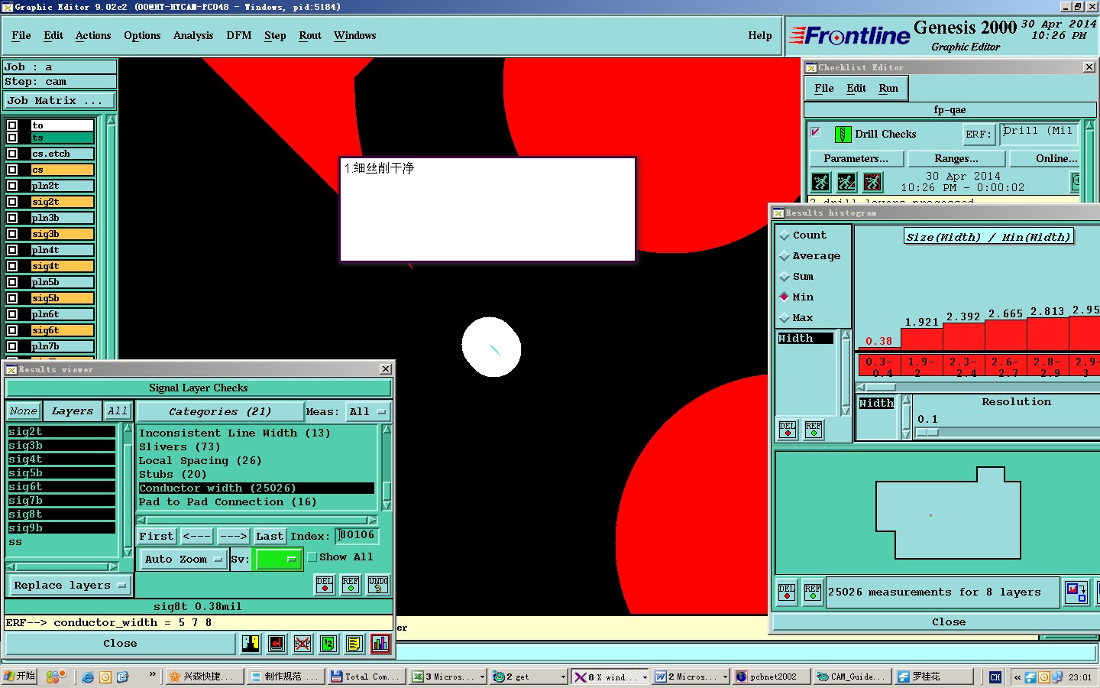Click Index input field 80106
The height and width of the screenshot is (688, 1100).
point(357,536)
